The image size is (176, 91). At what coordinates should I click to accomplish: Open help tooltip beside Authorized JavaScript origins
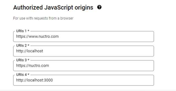(99, 7)
